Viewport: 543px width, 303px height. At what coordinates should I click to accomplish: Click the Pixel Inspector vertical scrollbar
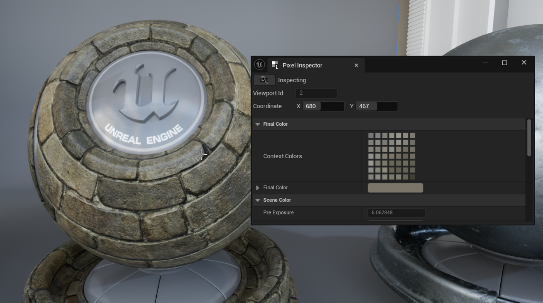tap(529, 138)
